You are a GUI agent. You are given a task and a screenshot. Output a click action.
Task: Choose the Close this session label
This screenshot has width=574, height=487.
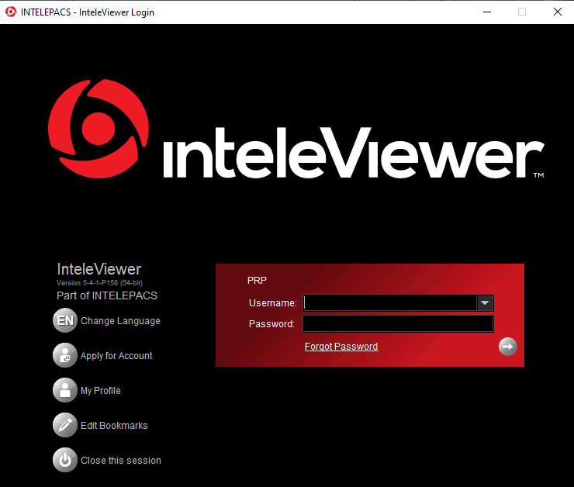click(x=121, y=461)
